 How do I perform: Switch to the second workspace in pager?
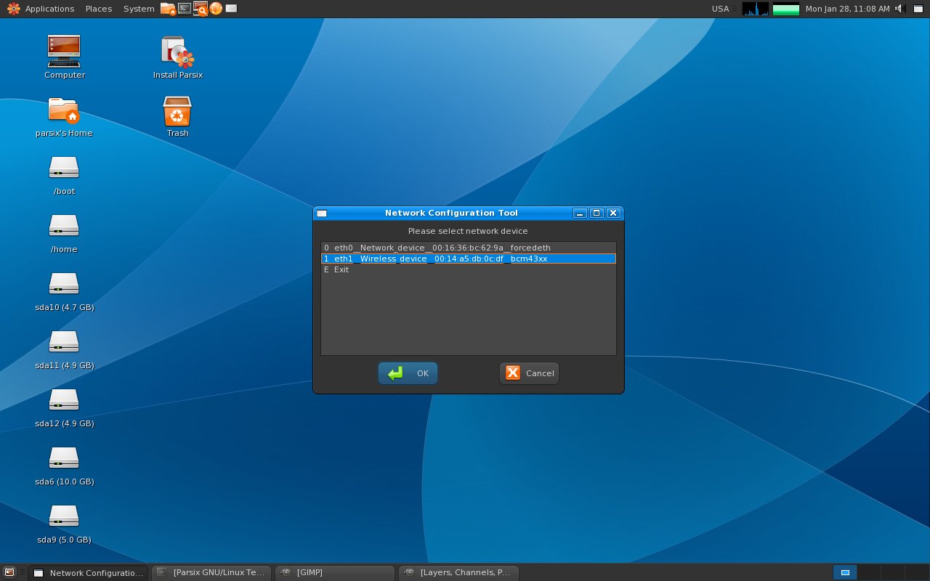coord(869,572)
